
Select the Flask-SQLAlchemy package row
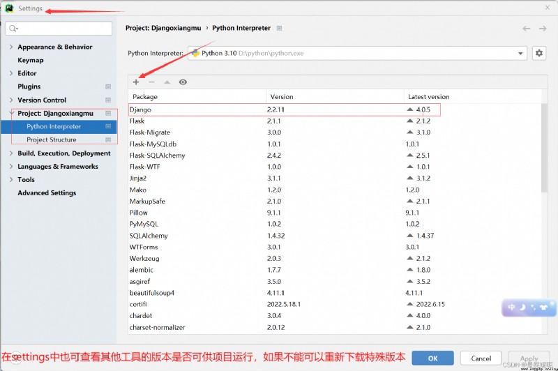(335, 156)
